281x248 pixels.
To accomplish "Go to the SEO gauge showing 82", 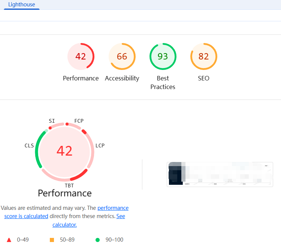I will (x=204, y=56).
